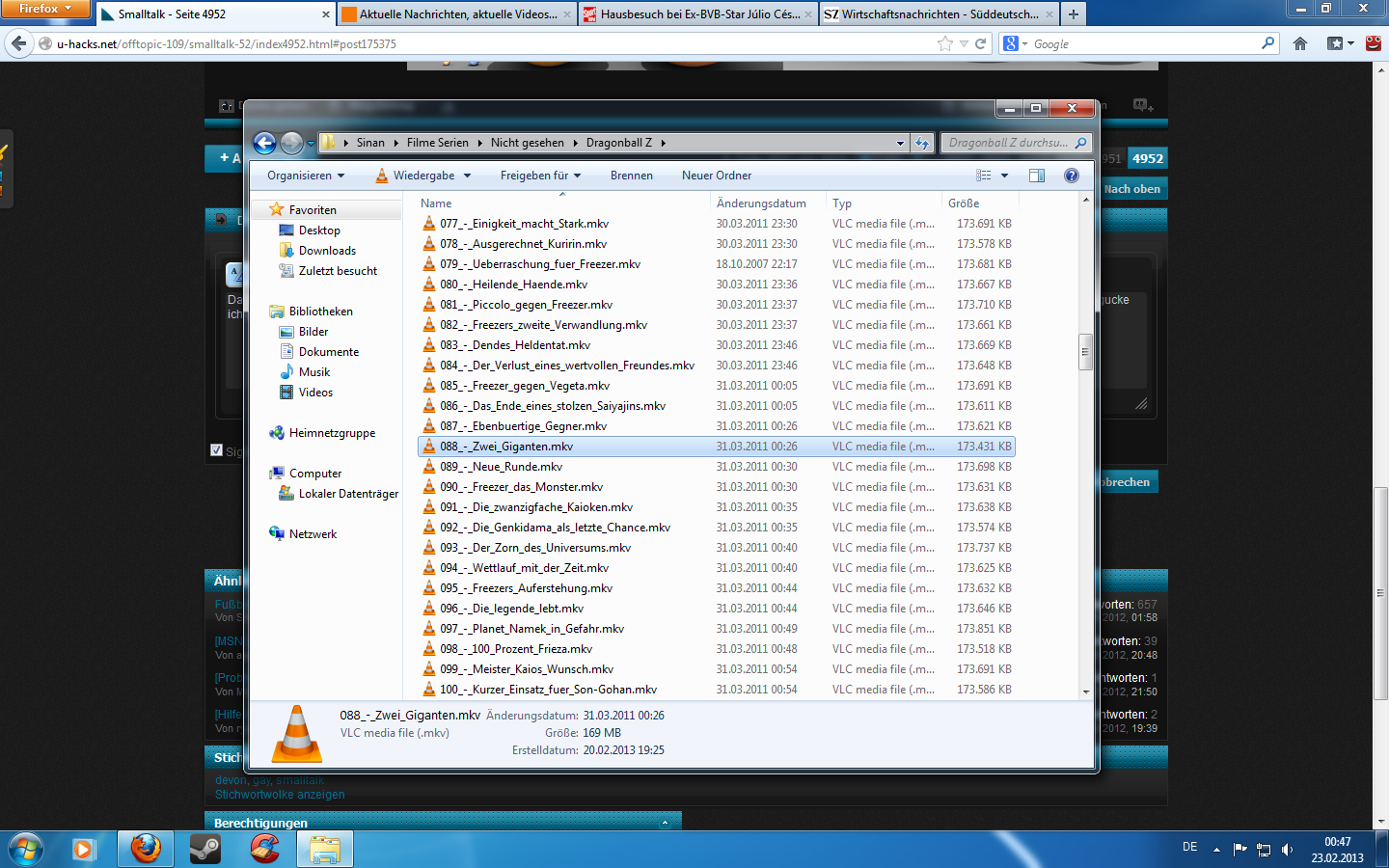Click page number 4952 in forum

pyautogui.click(x=1148, y=159)
